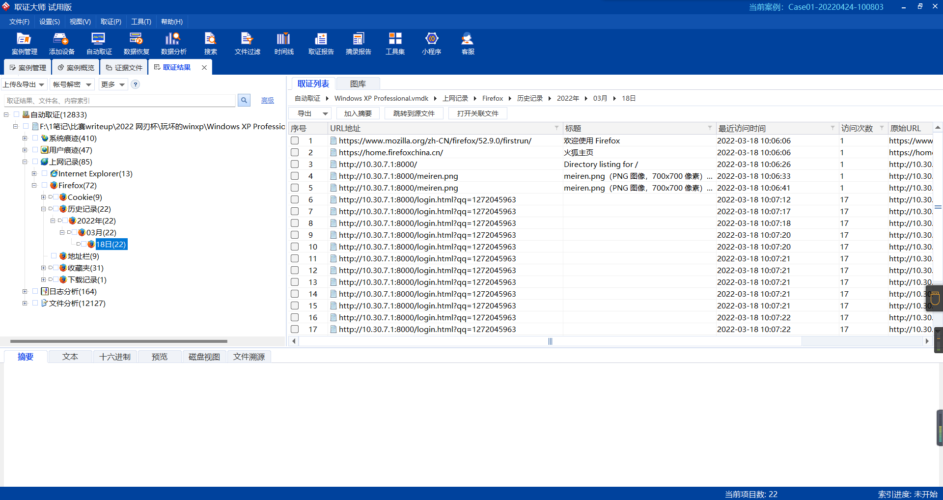Tick the 系统痕迹(410) checkbox
Viewport: 943px width, 500px height.
[x=35, y=138]
